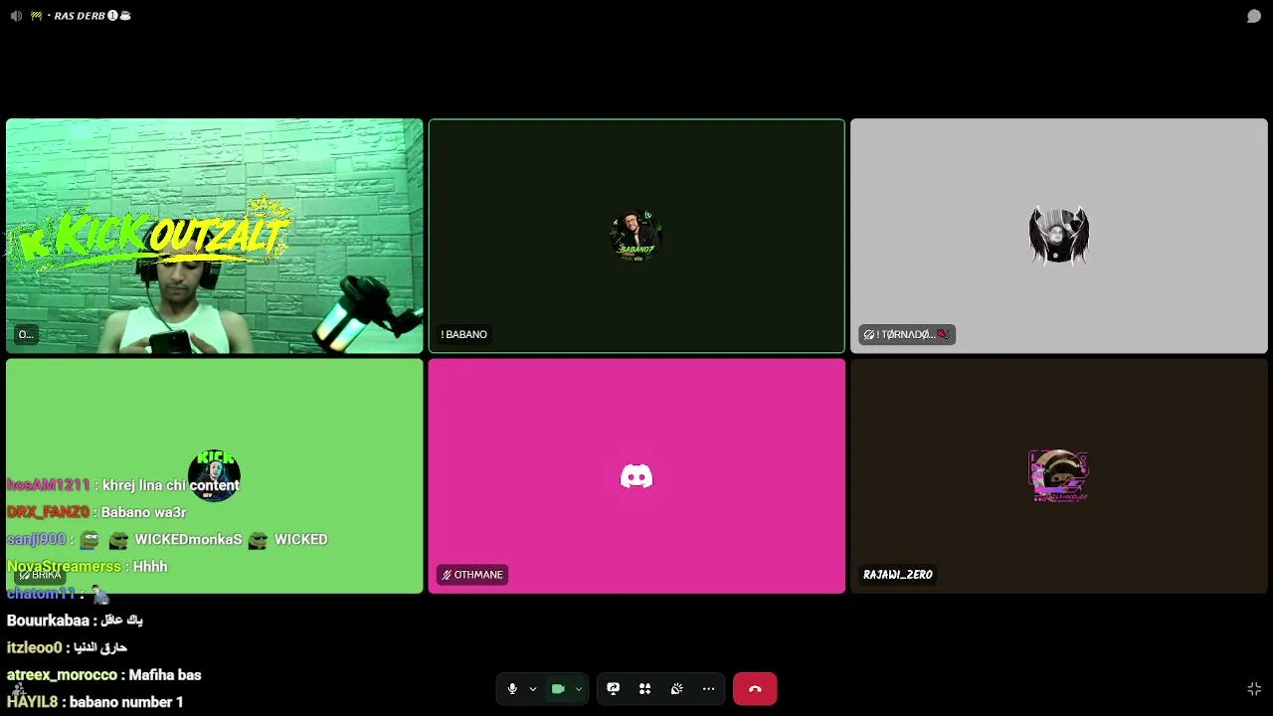Screen dimensions: 1273x716
Task: Click the 'babano number 1' chat message
Action: click(x=126, y=702)
